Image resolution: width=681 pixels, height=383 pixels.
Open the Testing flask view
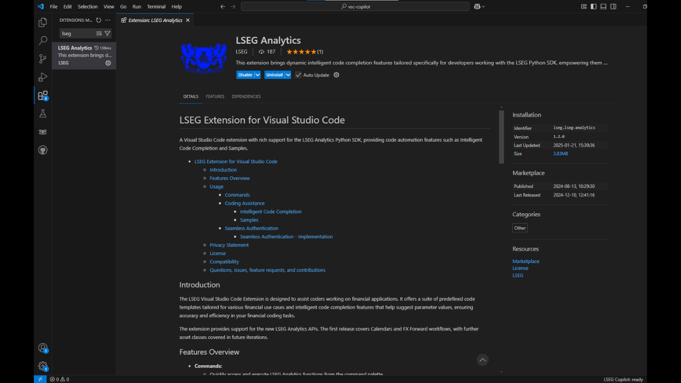tap(43, 113)
